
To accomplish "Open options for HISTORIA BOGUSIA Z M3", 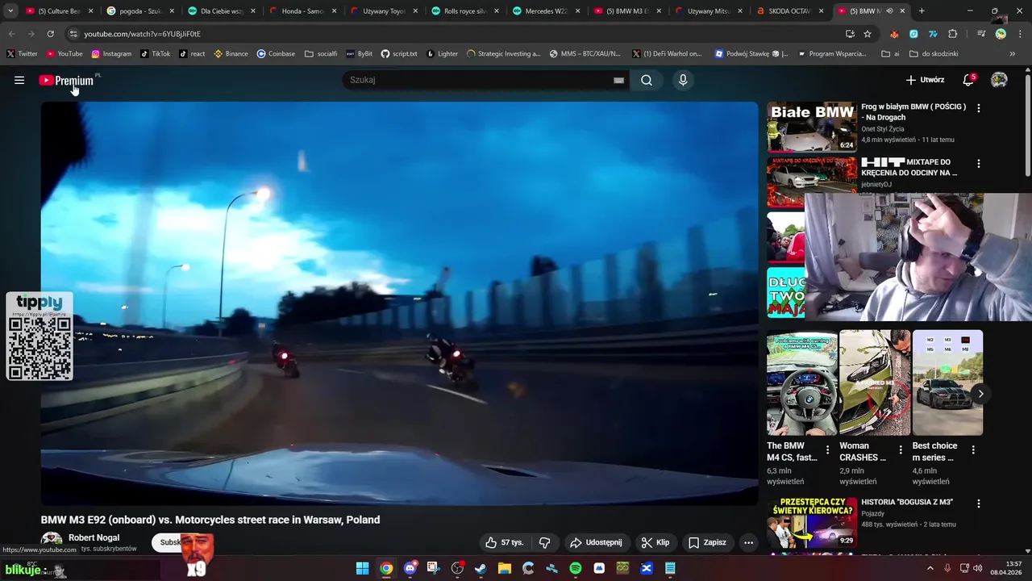I will pos(979,504).
